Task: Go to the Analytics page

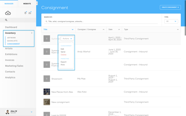Action: [10, 77]
